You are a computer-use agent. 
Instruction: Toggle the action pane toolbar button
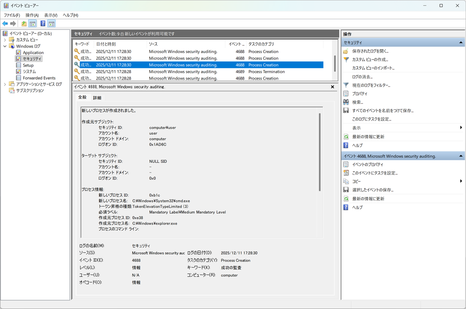point(52,24)
